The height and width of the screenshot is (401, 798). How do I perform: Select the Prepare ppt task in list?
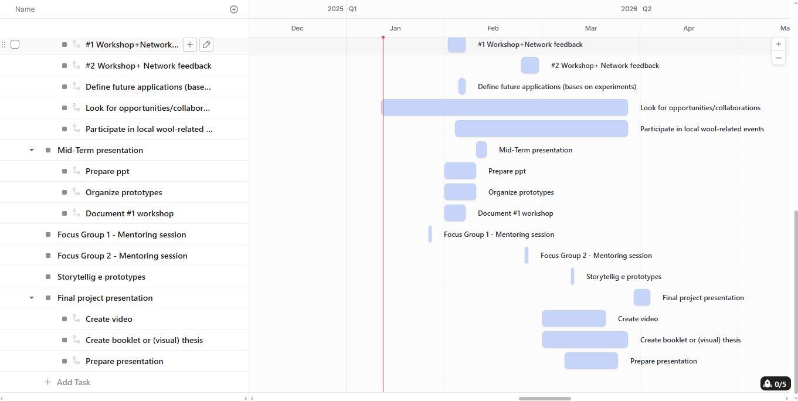tap(107, 171)
